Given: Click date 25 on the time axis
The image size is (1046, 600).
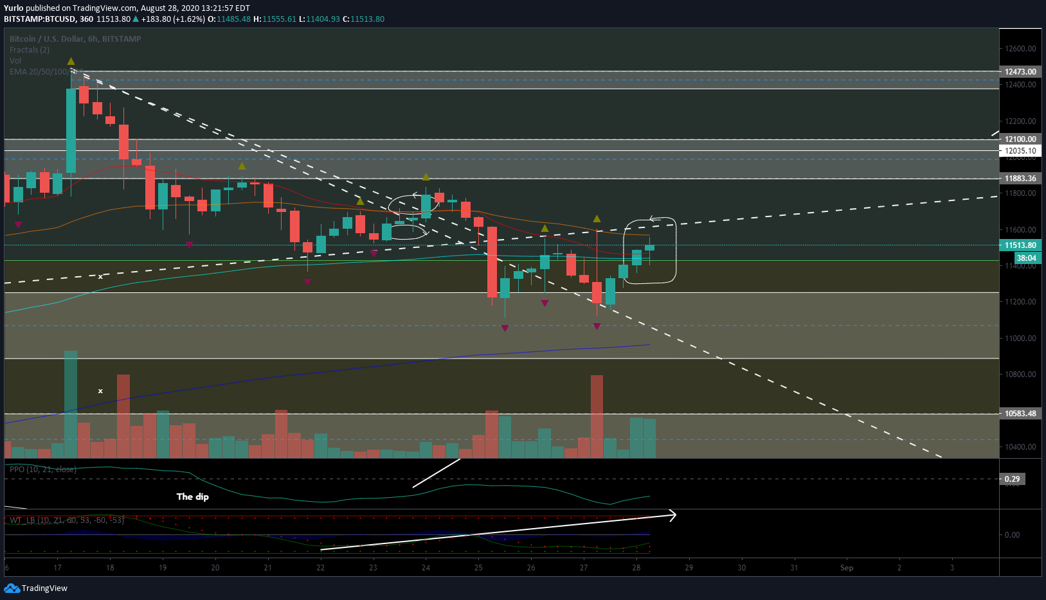Looking at the screenshot, I should click(x=478, y=568).
